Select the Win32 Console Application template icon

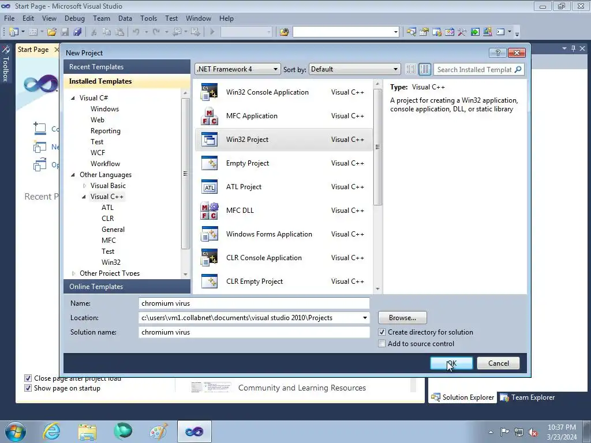click(x=209, y=92)
